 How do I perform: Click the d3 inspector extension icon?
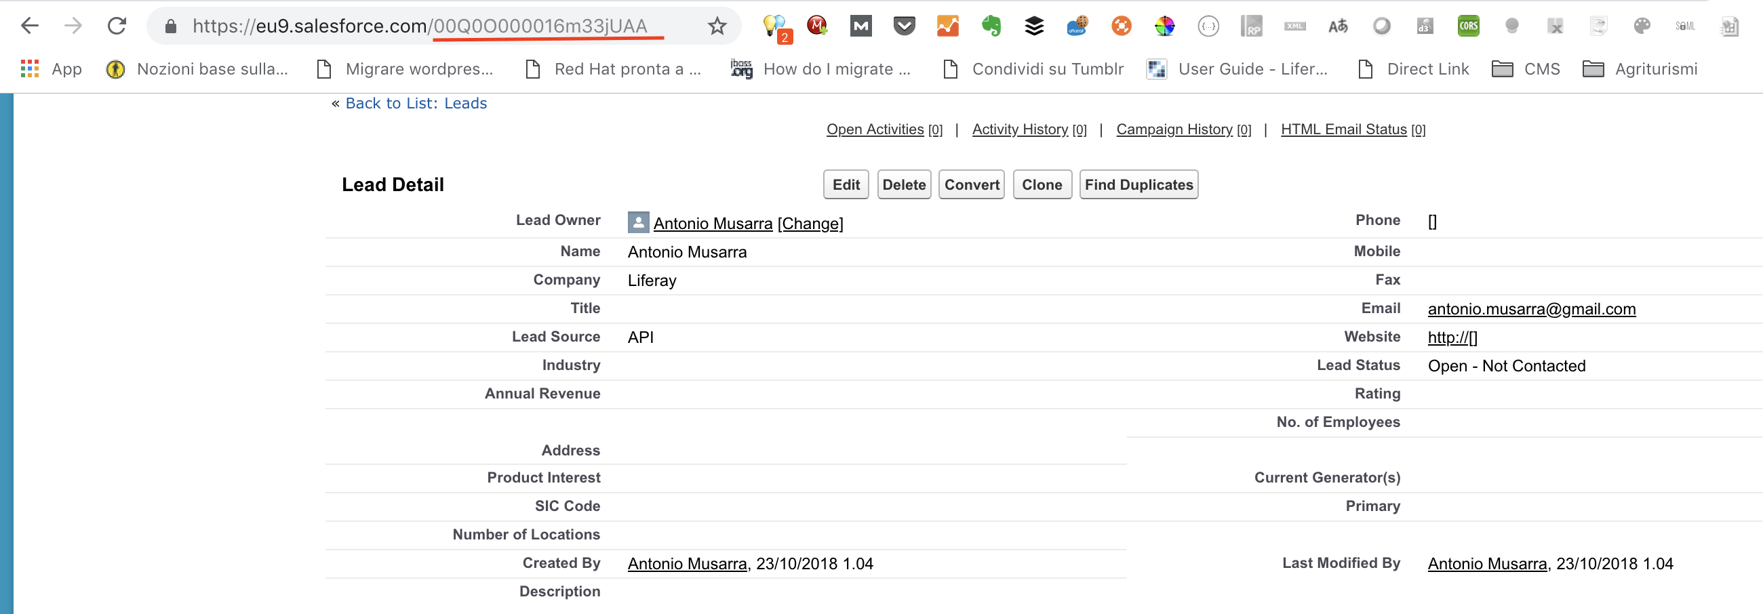(x=1425, y=26)
